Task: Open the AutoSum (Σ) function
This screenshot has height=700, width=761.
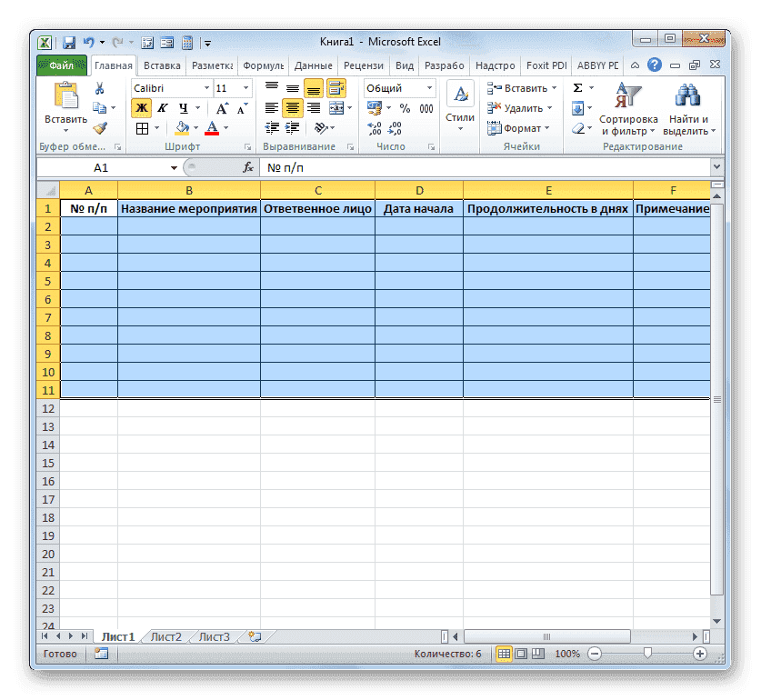Action: coord(576,87)
